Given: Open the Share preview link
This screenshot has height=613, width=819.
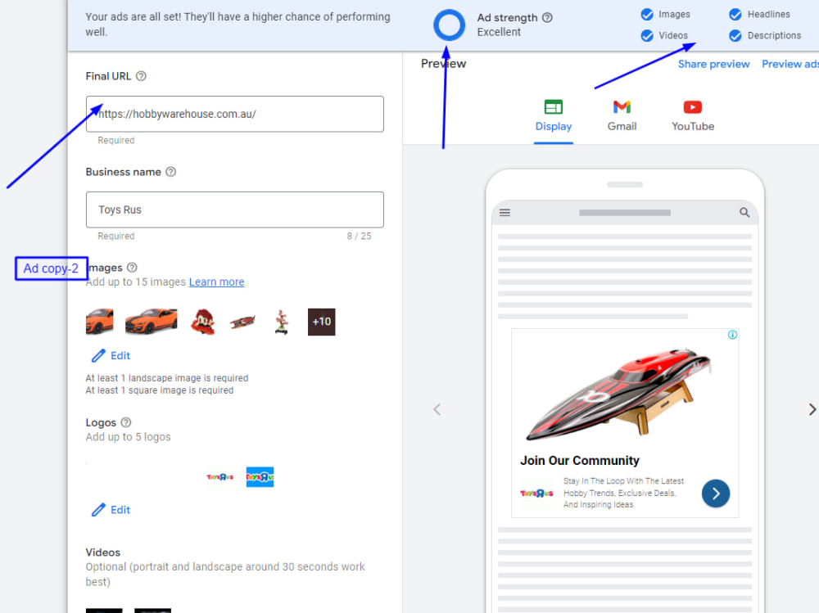Looking at the screenshot, I should coord(713,64).
